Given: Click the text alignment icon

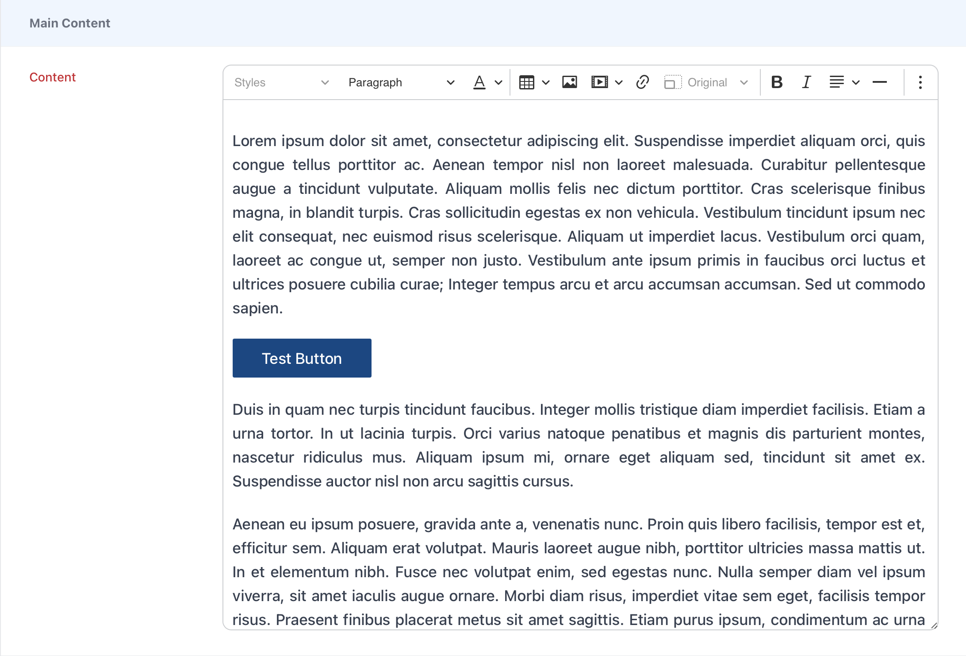Looking at the screenshot, I should 836,82.
